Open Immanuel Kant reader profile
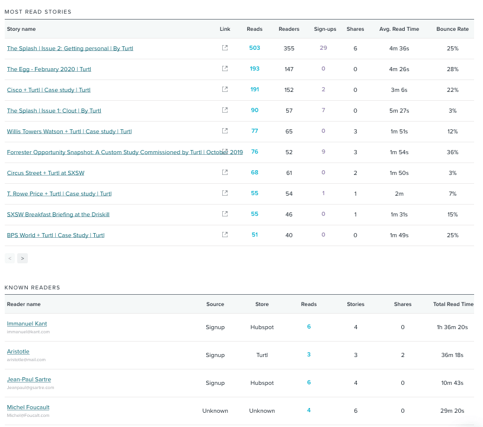This screenshot has width=483, height=427. 27,323
